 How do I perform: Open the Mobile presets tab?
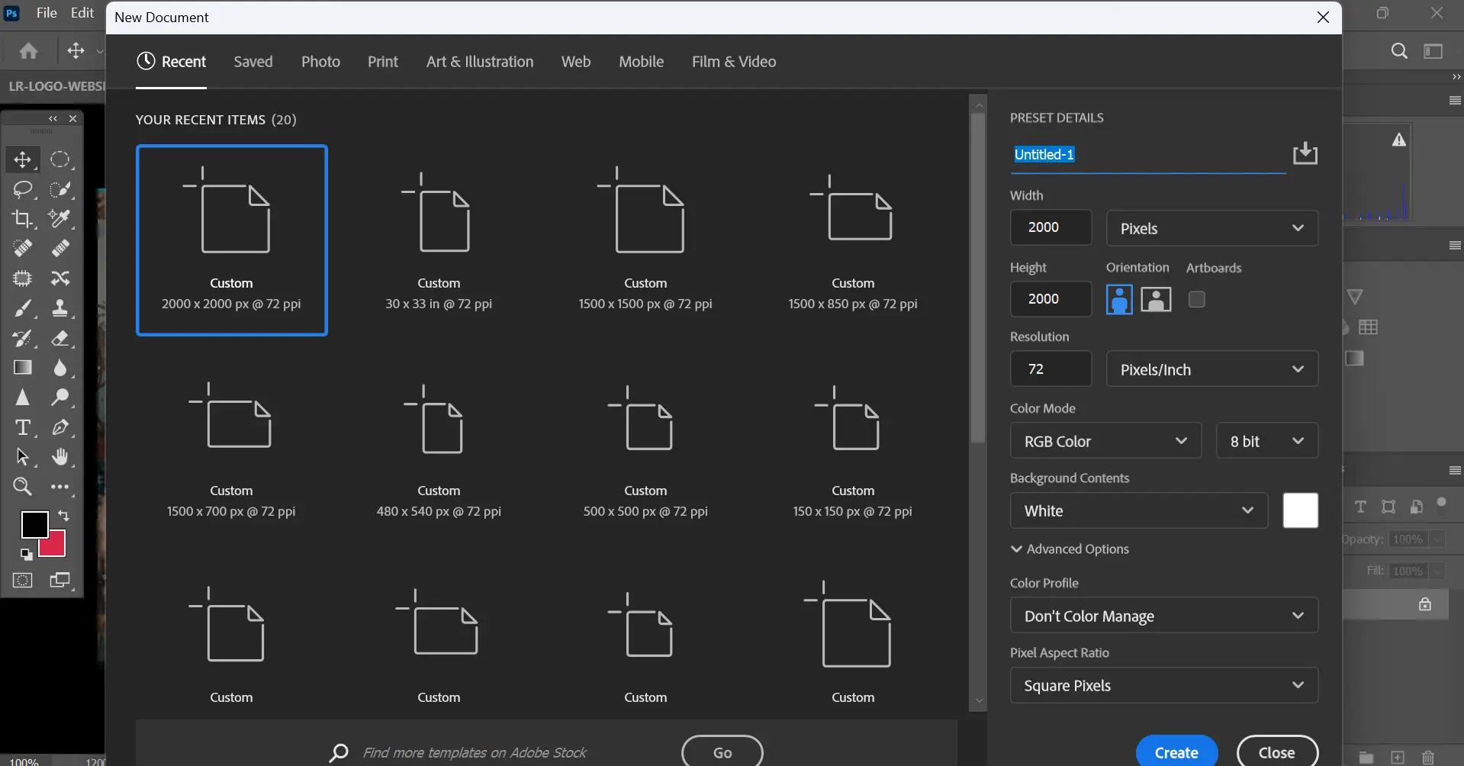(641, 62)
